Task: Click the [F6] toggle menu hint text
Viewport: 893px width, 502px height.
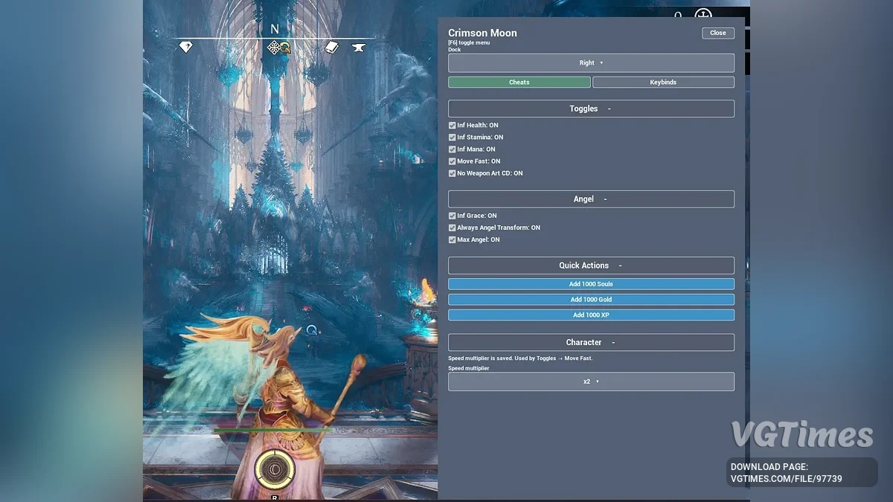Action: coord(469,43)
